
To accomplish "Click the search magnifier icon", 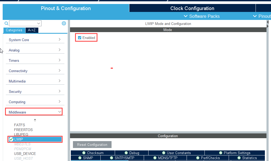I will 6,23.
